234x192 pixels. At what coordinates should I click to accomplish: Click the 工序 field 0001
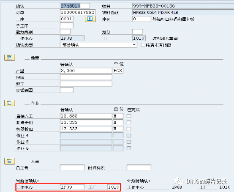pyautogui.click(x=67, y=19)
